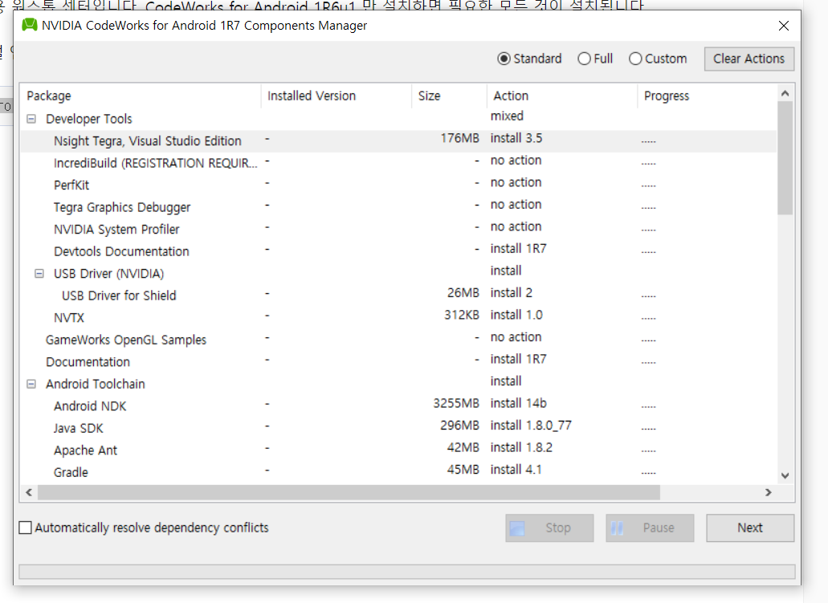Click the Package column header
The height and width of the screenshot is (603, 828).
[x=141, y=96]
